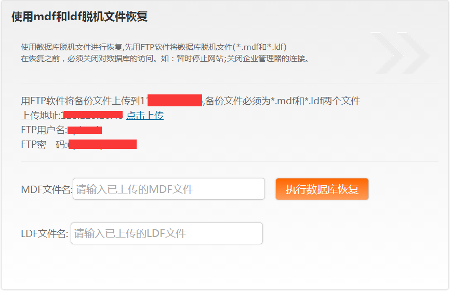Click the text 备份文件必须为*.mdf和*.ldf两个文件

pyautogui.click(x=283, y=101)
